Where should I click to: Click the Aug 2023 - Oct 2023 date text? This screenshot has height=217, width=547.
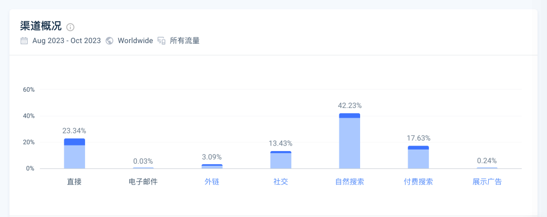click(67, 41)
